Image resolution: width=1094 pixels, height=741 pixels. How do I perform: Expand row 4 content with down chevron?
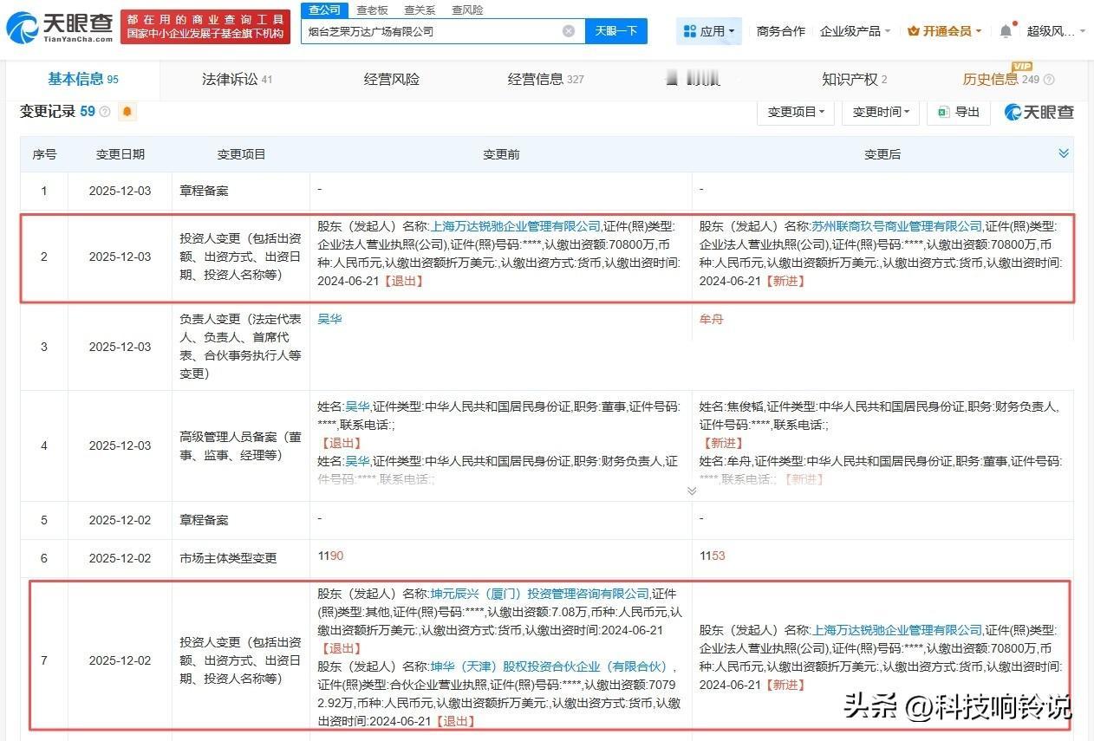(692, 491)
